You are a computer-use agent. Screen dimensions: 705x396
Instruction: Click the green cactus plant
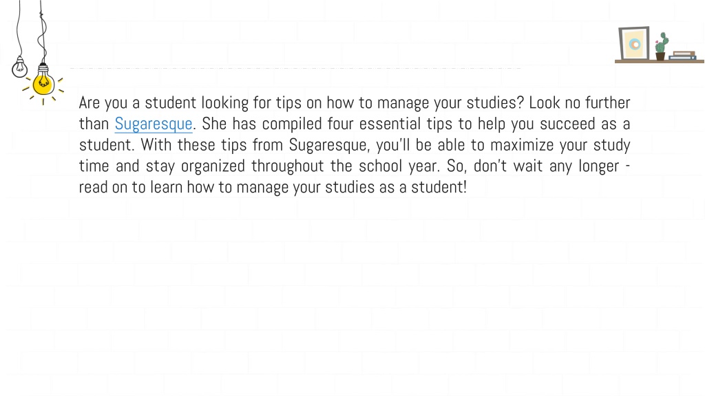tap(661, 42)
